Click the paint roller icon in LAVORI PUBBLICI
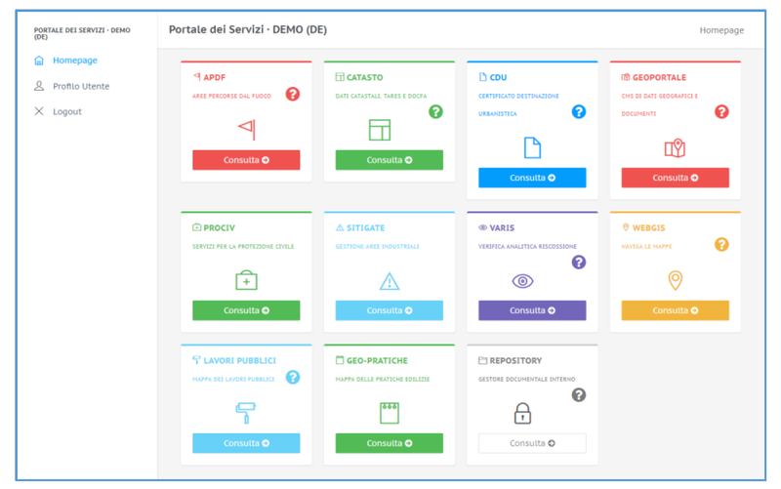Image resolution: width=781 pixels, height=489 pixels. tap(246, 413)
